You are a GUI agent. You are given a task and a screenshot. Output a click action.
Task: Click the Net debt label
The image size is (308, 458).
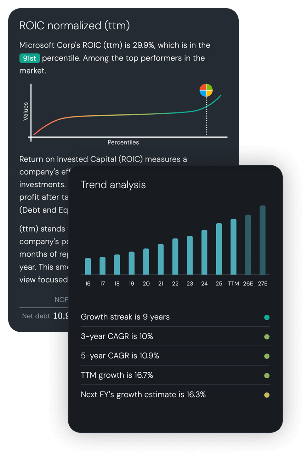click(36, 316)
